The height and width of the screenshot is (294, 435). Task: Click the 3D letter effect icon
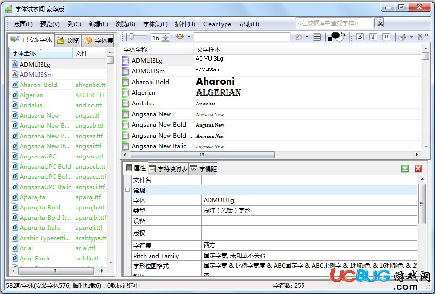click(402, 37)
